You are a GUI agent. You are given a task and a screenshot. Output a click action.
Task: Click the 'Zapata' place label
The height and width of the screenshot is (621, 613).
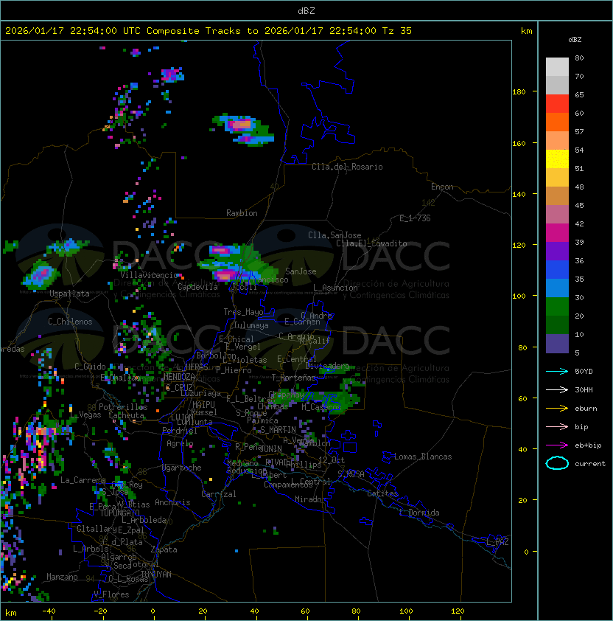164,549
